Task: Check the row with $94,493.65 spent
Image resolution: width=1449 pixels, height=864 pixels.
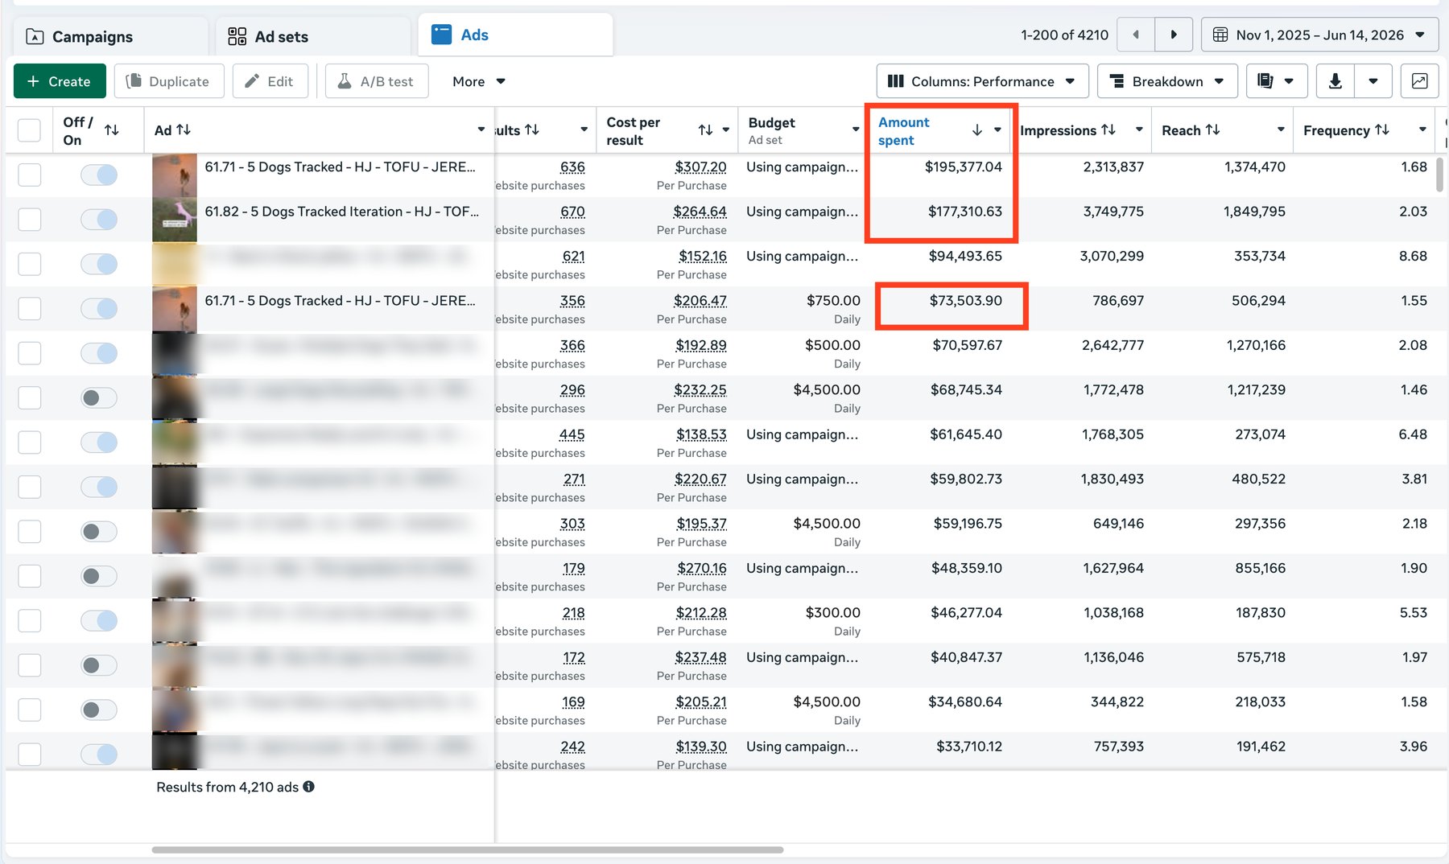Action: pyautogui.click(x=30, y=264)
